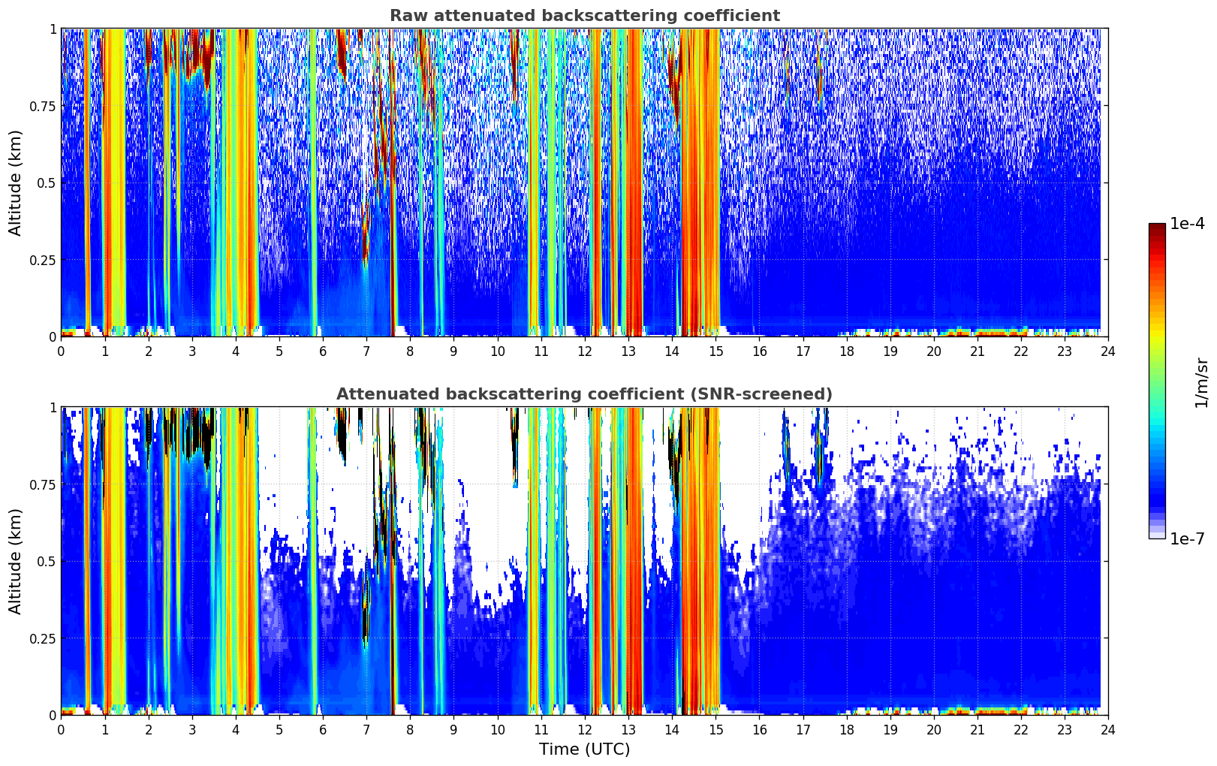Click the 0.25 altitude tick on the top plot
1217x766 pixels.
44,260
